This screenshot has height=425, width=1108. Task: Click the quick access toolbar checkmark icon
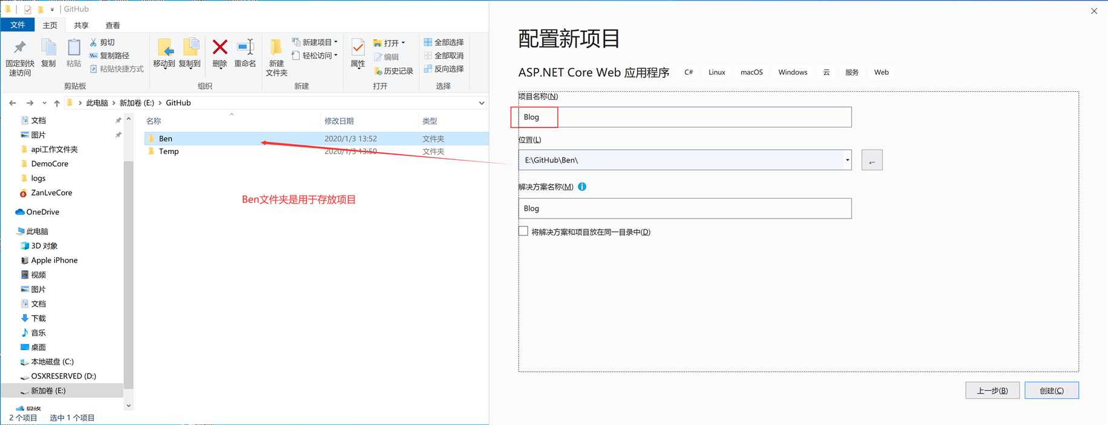[27, 9]
